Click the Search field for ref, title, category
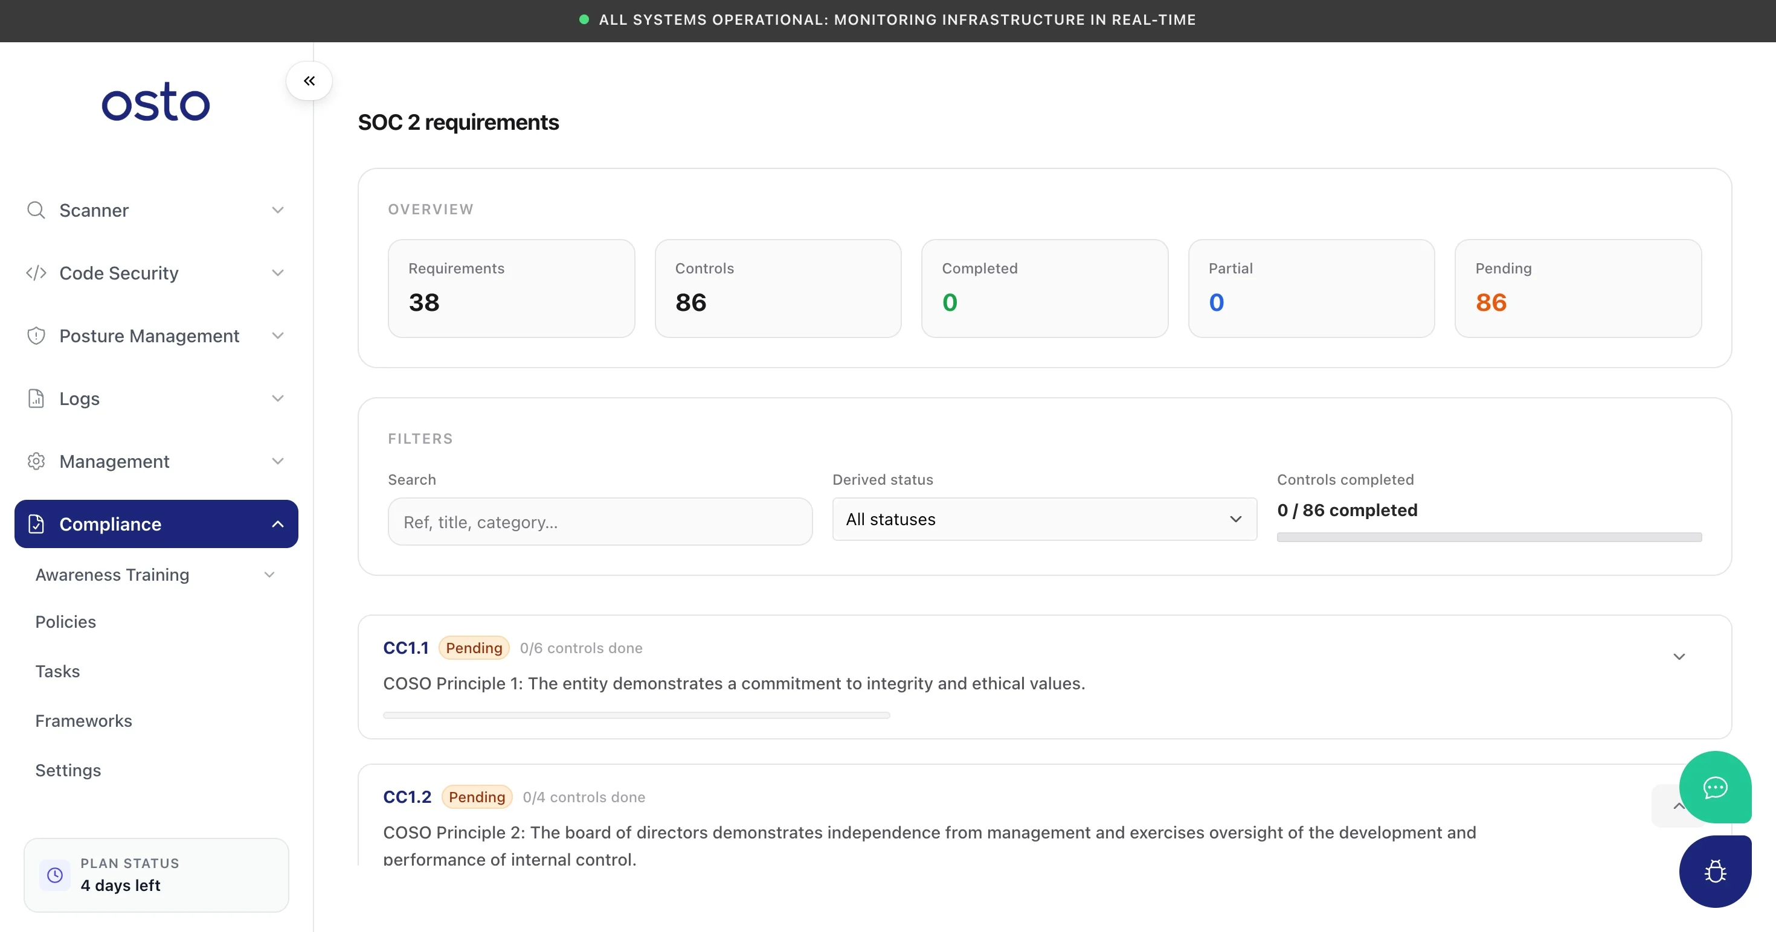Image resolution: width=1776 pixels, height=932 pixels. (x=600, y=522)
